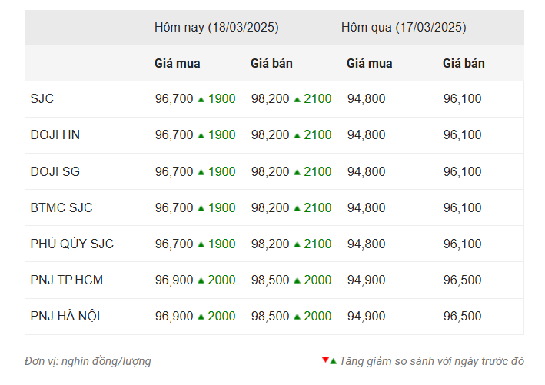This screenshot has width=545, height=385.
Task: Click the Giá mua header under Hôm nay
Action: 178,64
